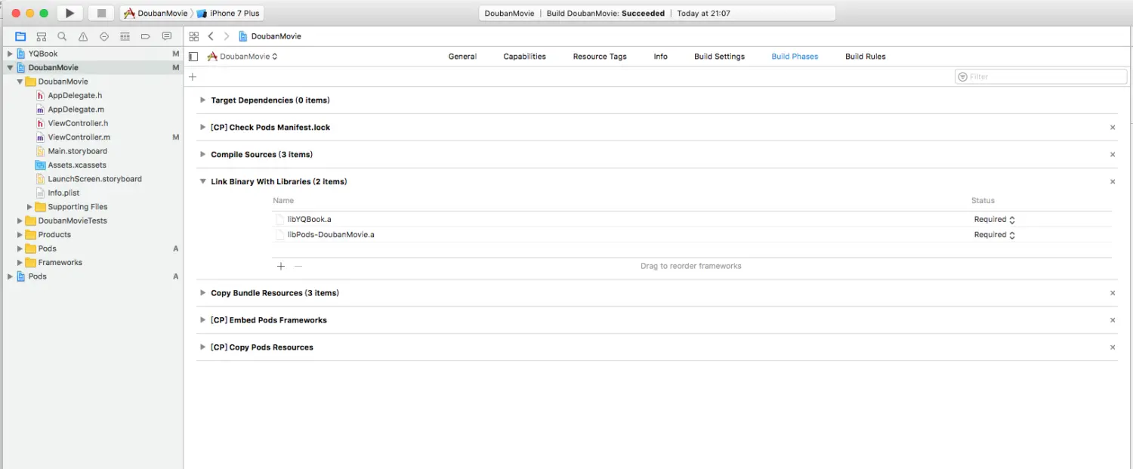Open Assets.xcassets
1133x469 pixels.
[77, 165]
